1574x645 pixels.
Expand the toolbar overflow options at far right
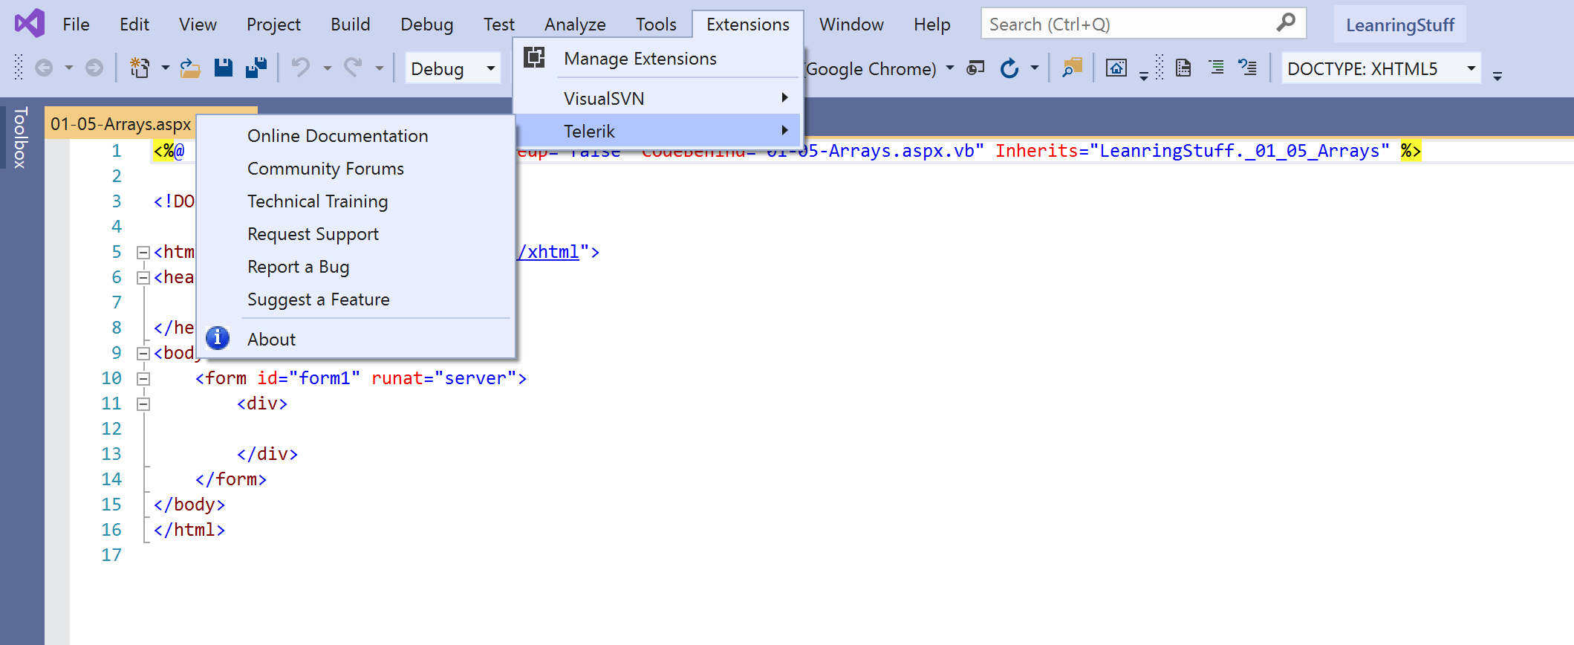(x=1497, y=76)
